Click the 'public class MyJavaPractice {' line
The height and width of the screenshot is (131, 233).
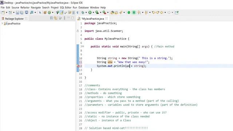tap(107, 39)
